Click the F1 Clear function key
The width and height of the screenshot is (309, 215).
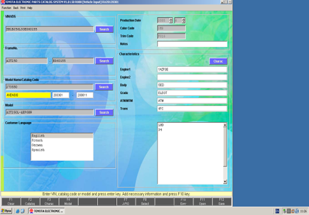click(11, 201)
